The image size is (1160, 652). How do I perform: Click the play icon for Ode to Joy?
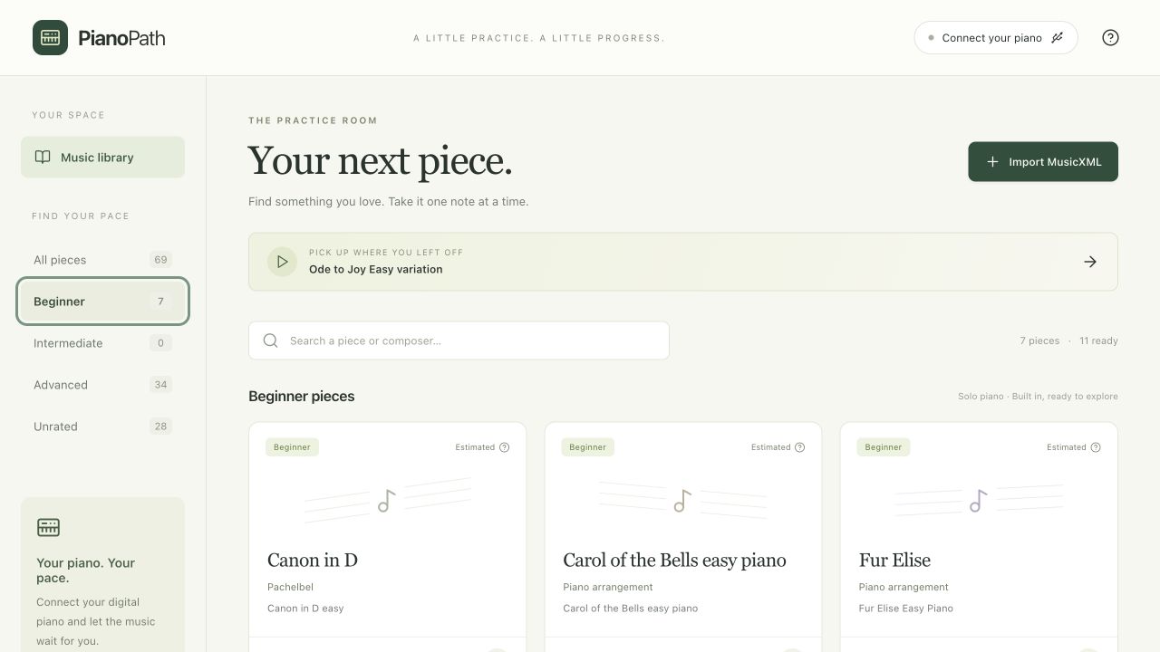[282, 262]
